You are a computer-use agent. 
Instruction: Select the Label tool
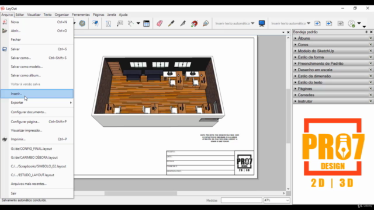point(120,23)
